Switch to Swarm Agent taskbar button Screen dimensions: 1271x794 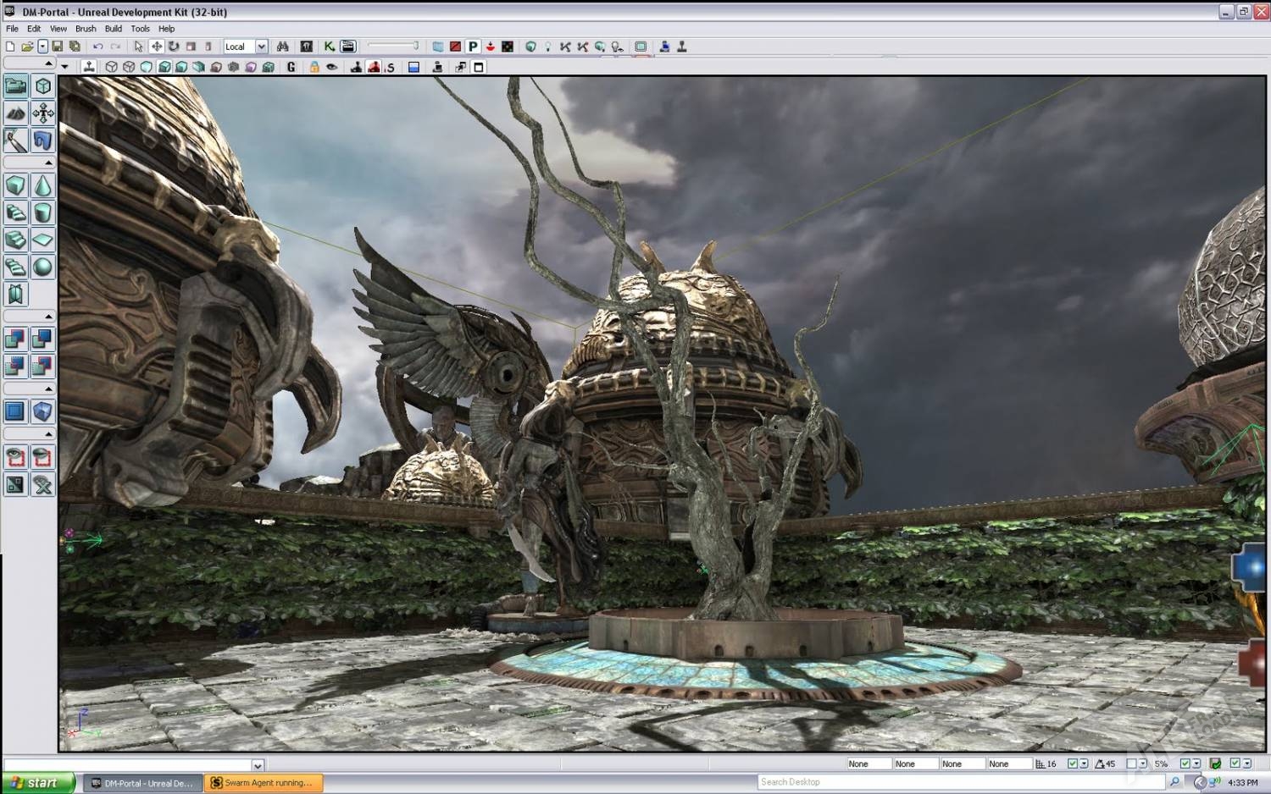tap(264, 783)
